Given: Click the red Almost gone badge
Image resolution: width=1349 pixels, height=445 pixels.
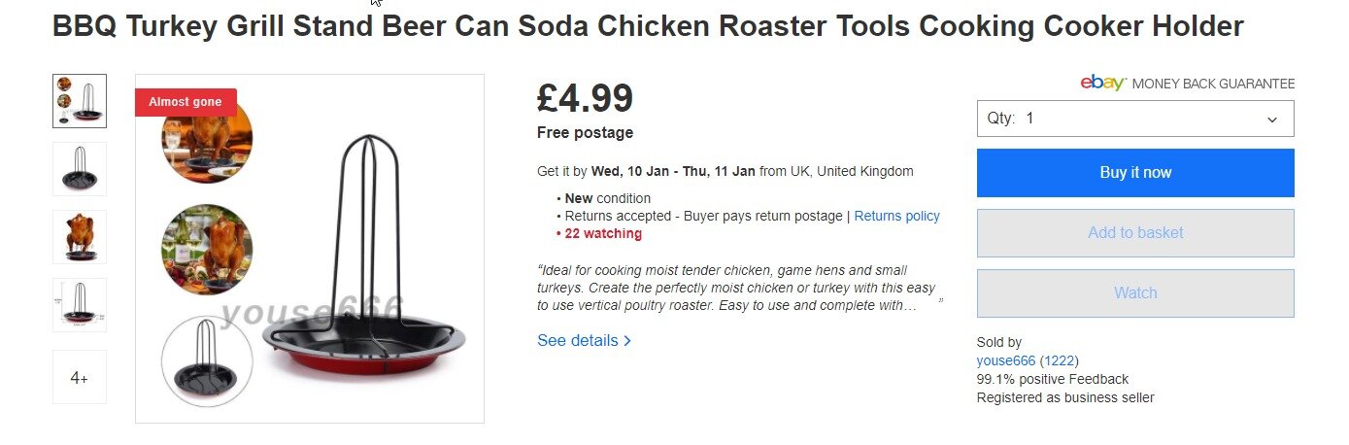Looking at the screenshot, I should tap(185, 102).
